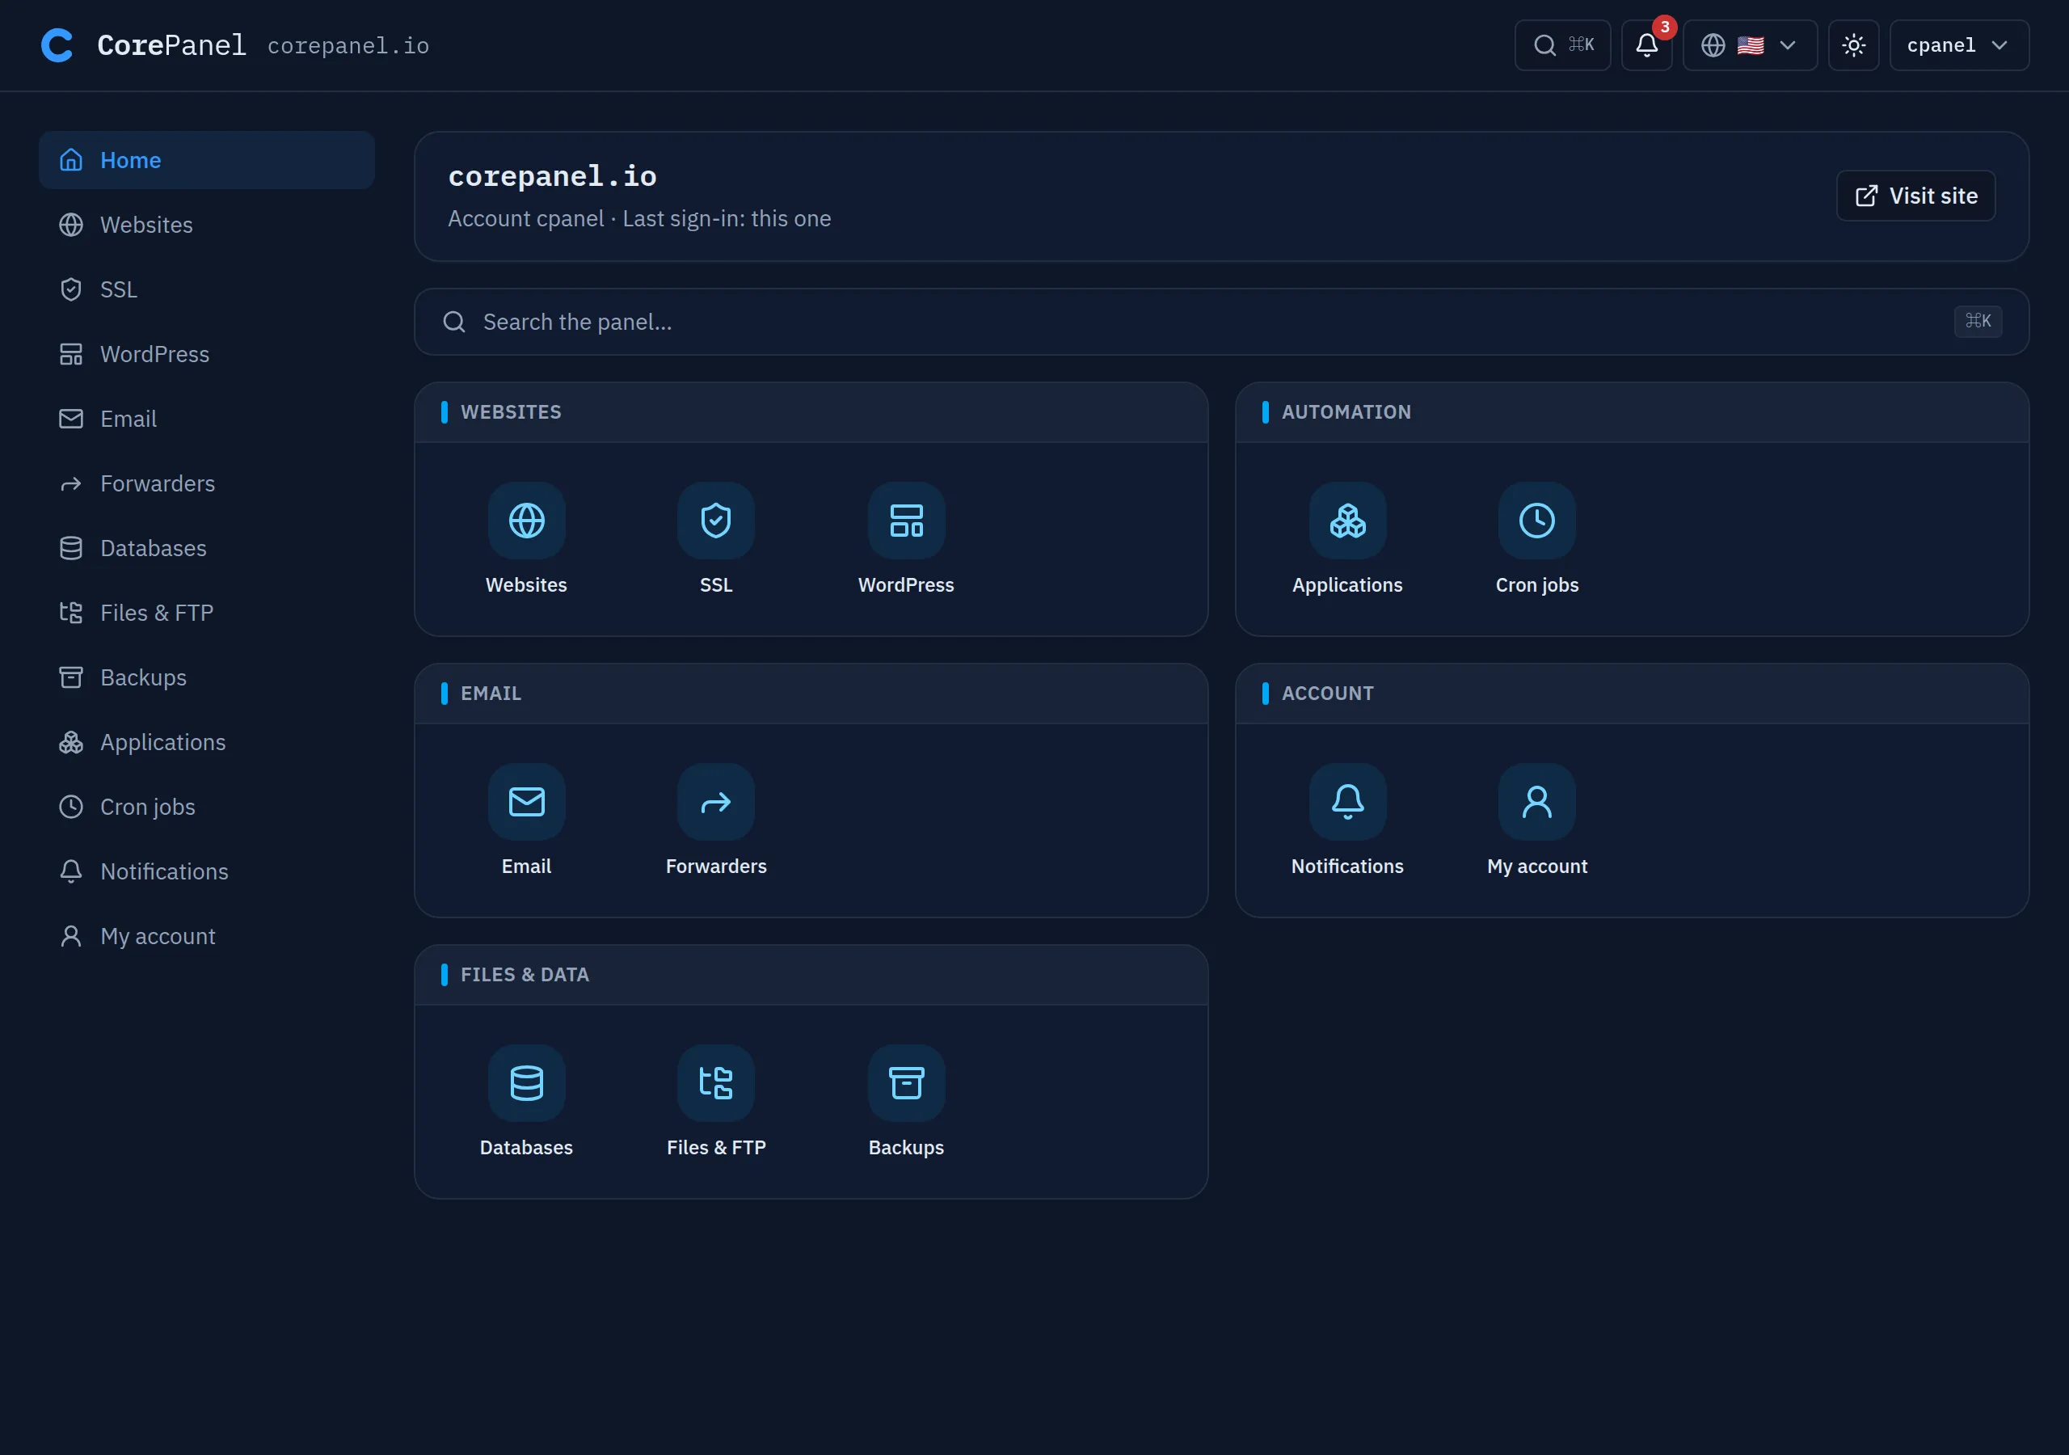Image resolution: width=2069 pixels, height=1455 pixels.
Task: Toggle the light/dark theme sun icon
Action: coord(1852,45)
